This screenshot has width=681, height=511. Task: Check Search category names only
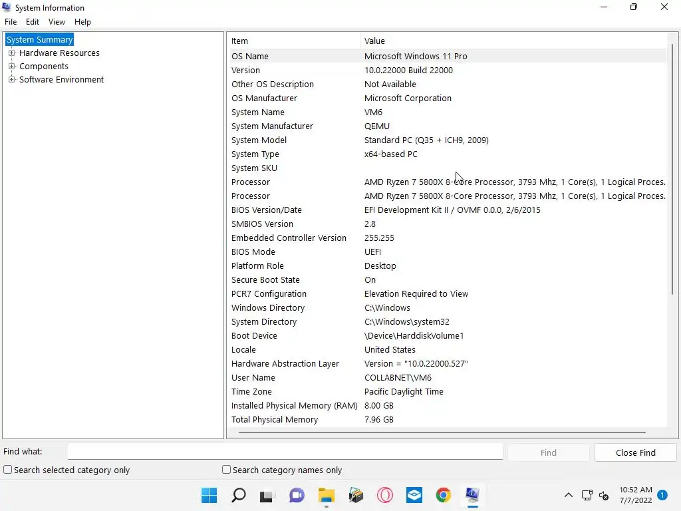click(x=226, y=470)
